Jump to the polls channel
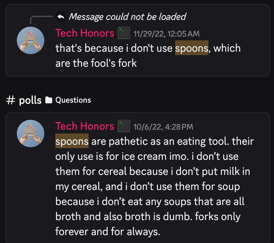Screen dimensions: 274x243 (30, 100)
